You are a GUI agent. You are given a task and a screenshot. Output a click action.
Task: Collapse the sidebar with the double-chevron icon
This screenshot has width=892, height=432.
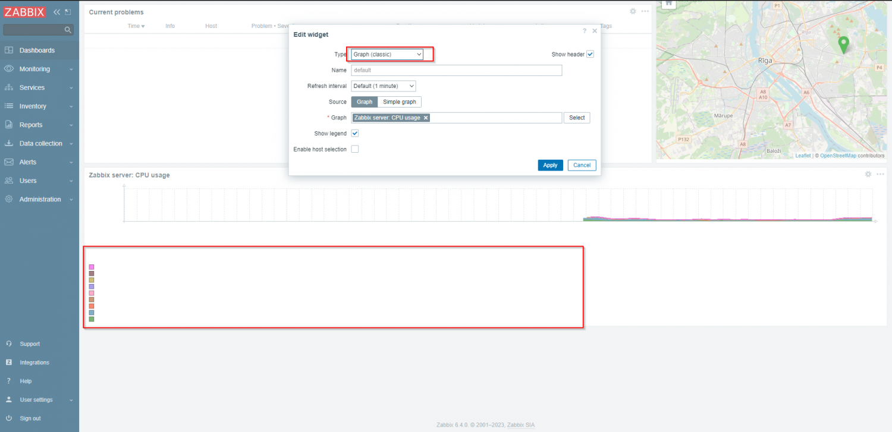tap(56, 11)
